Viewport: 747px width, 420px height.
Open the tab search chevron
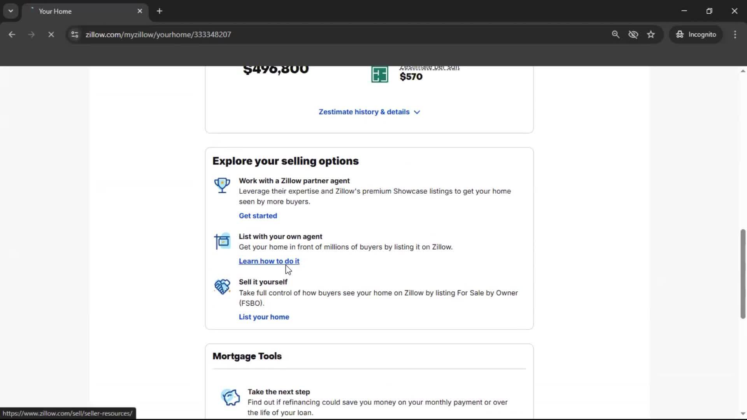(x=11, y=11)
